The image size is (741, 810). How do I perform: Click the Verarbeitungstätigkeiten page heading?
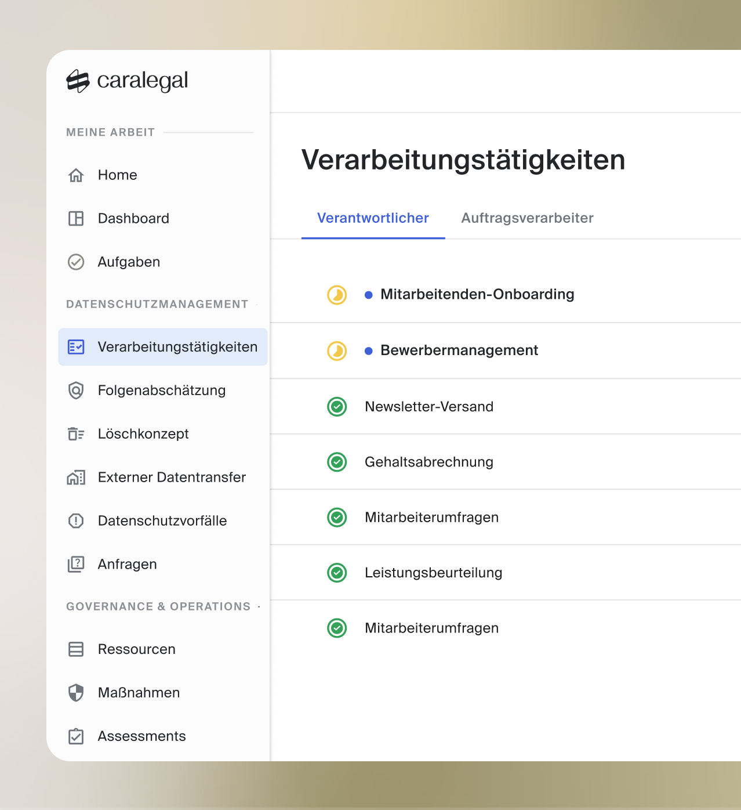463,160
